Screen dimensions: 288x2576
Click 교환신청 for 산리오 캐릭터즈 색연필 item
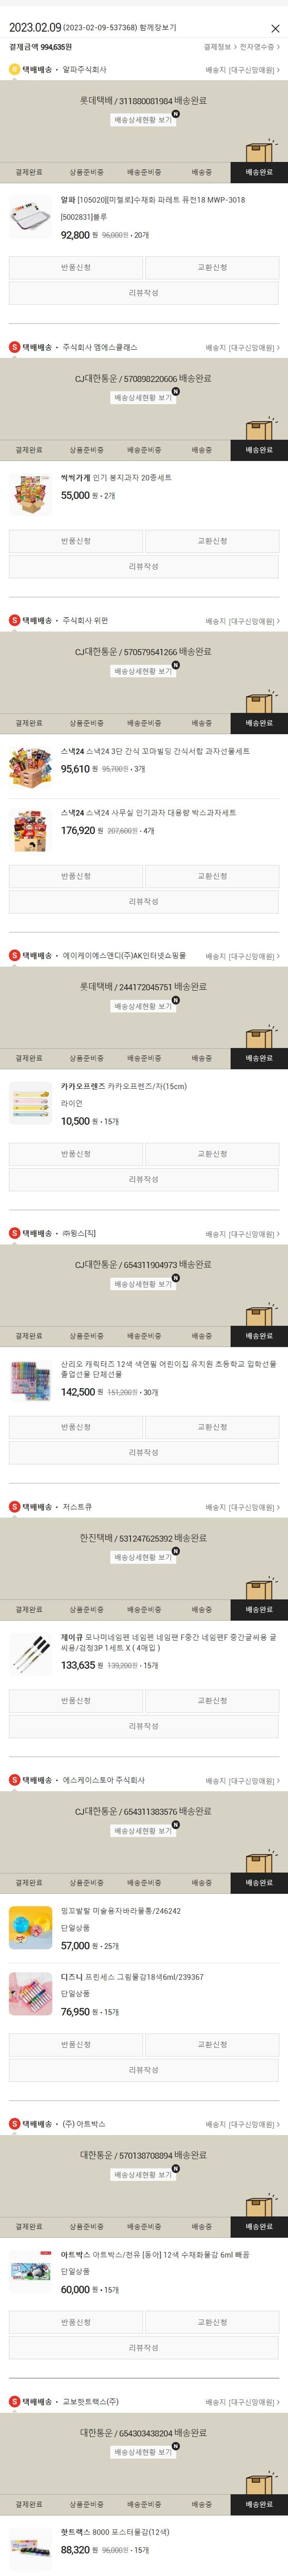[x=212, y=1427]
